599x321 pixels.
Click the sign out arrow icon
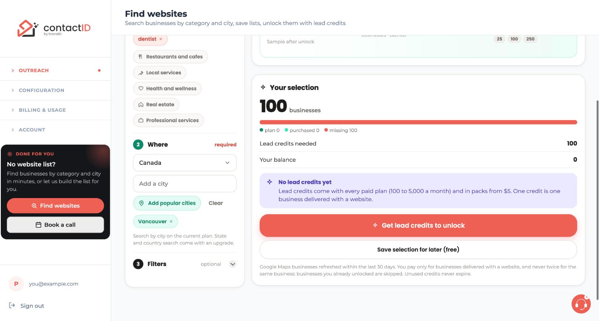(x=12, y=306)
